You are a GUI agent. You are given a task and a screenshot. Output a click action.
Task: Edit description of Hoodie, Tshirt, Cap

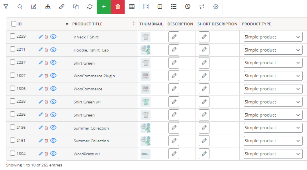tap(174, 50)
